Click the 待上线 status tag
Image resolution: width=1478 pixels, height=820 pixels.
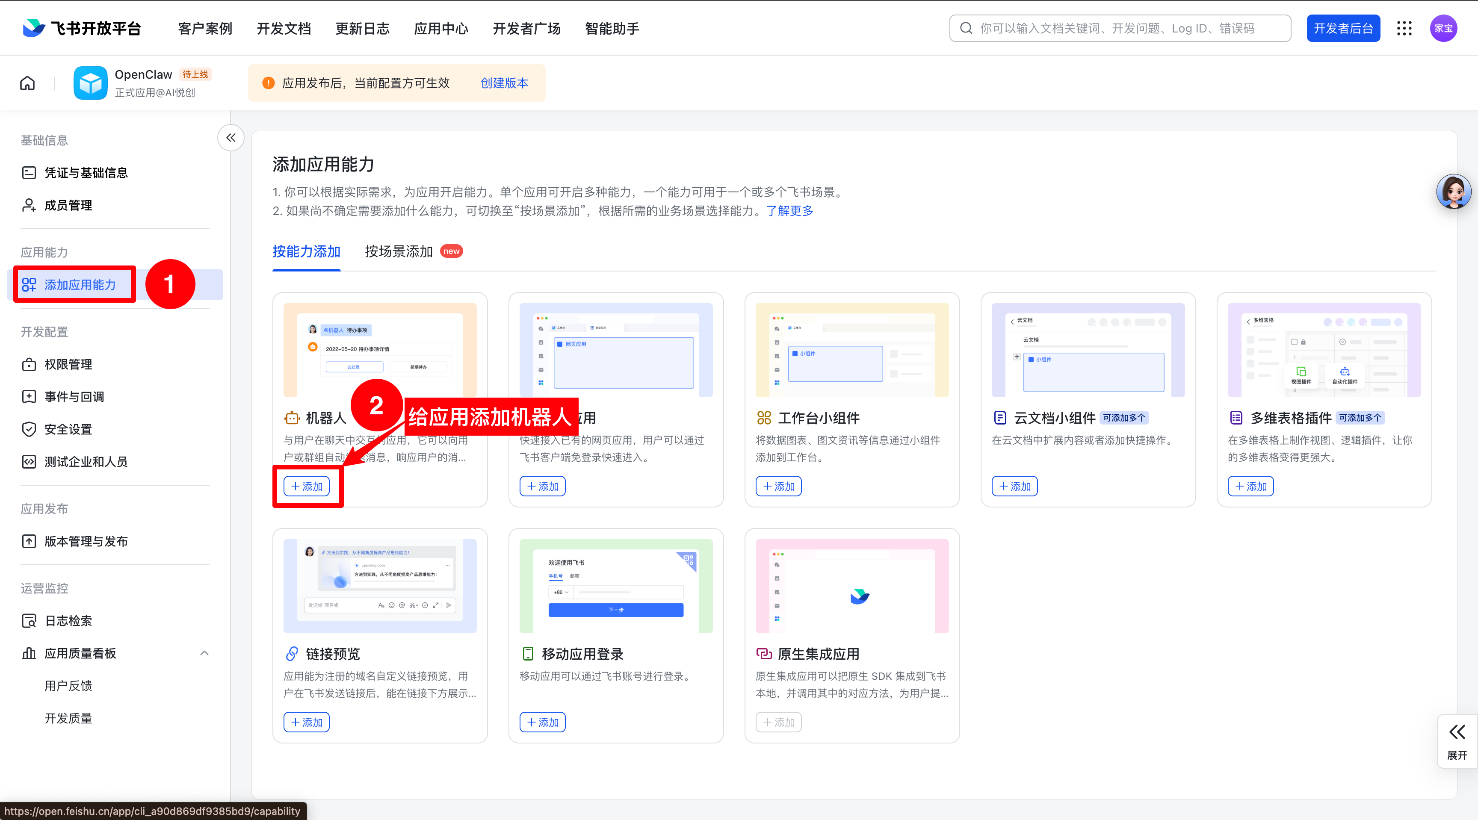(195, 74)
